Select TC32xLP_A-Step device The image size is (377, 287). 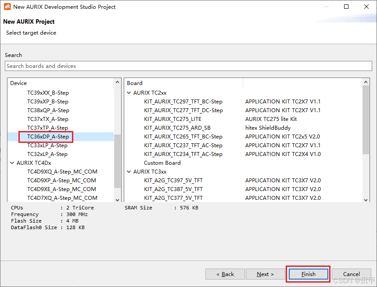(47, 154)
